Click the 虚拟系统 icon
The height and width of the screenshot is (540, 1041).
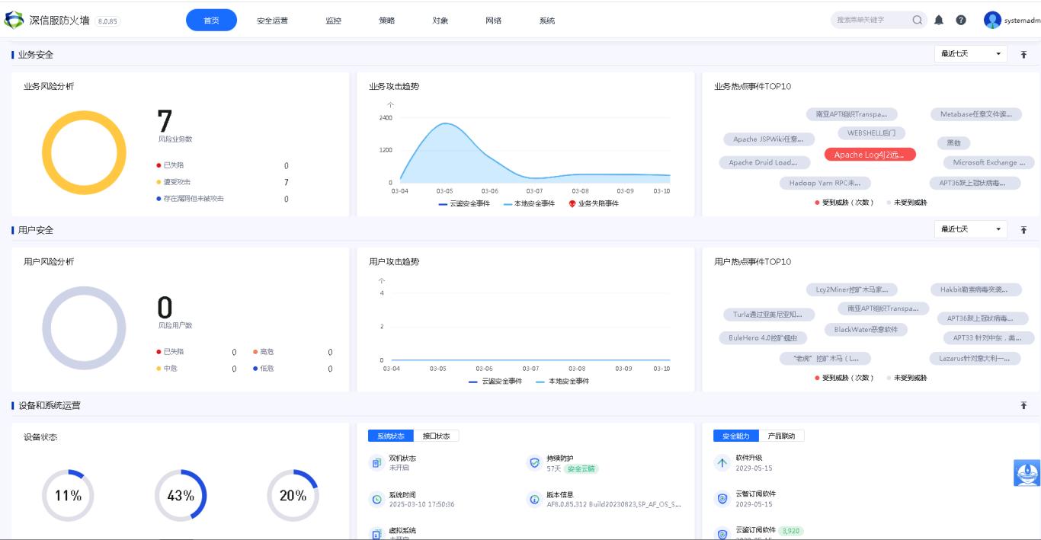[x=376, y=535]
